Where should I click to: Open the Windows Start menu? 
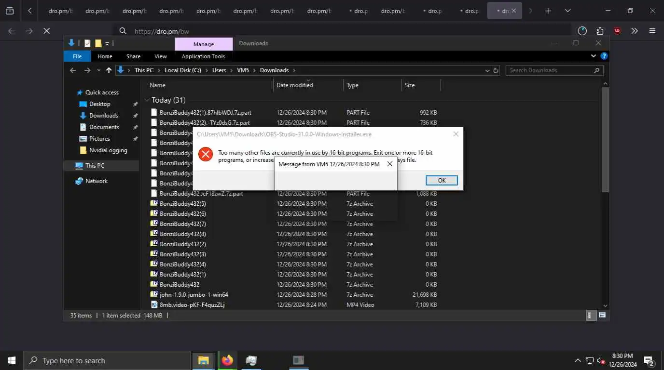pos(12,360)
